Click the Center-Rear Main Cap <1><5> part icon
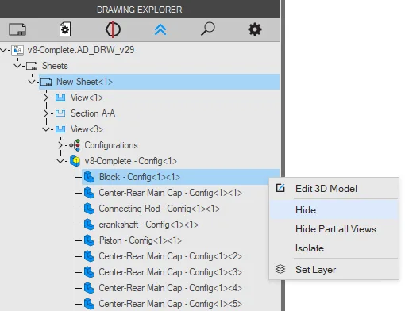This screenshot has width=405, height=311. (x=89, y=304)
